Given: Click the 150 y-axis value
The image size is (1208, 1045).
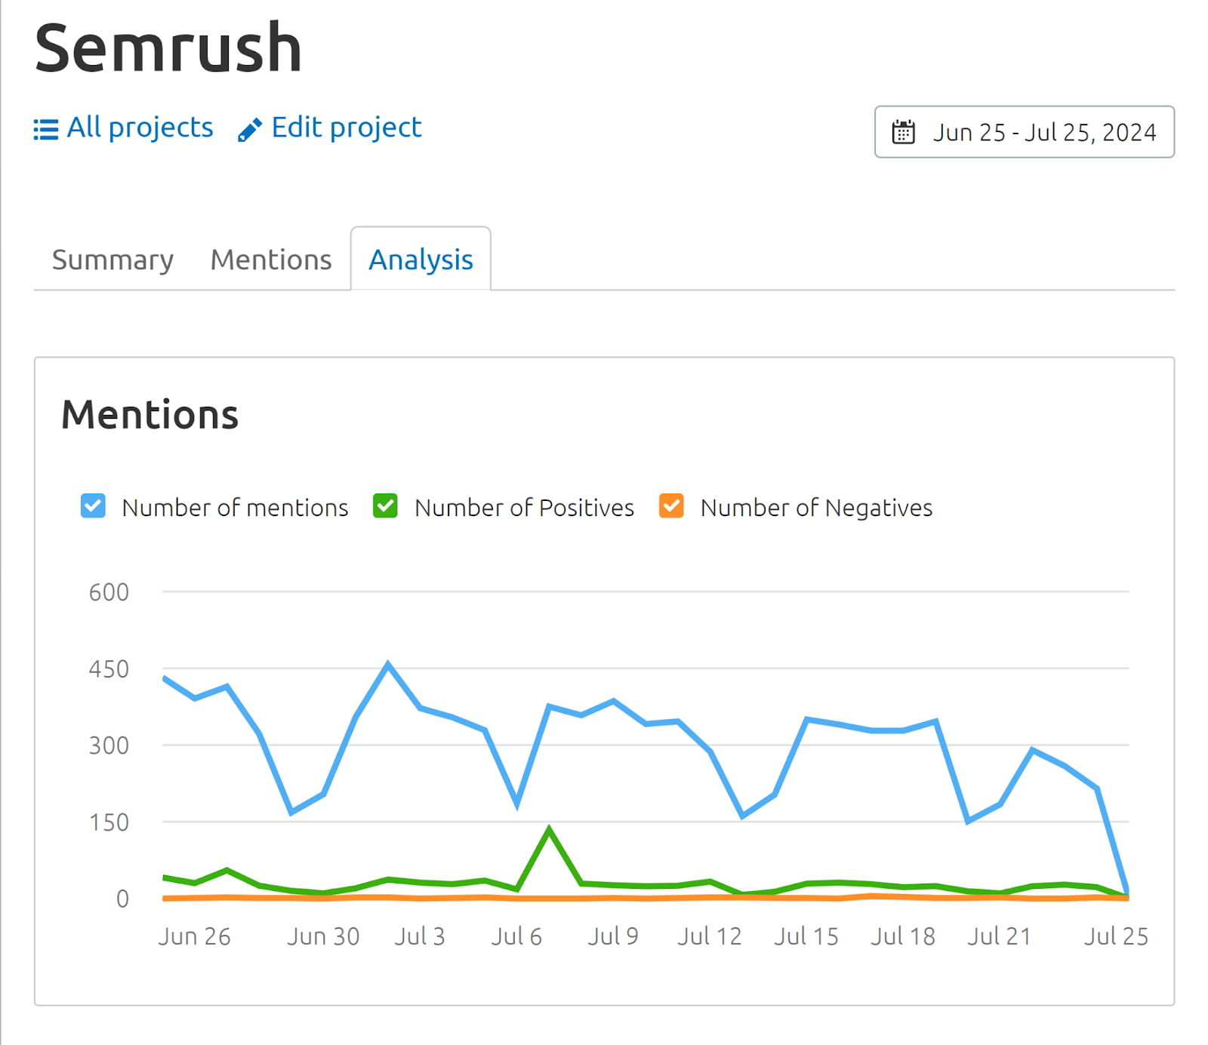Looking at the screenshot, I should 109,822.
